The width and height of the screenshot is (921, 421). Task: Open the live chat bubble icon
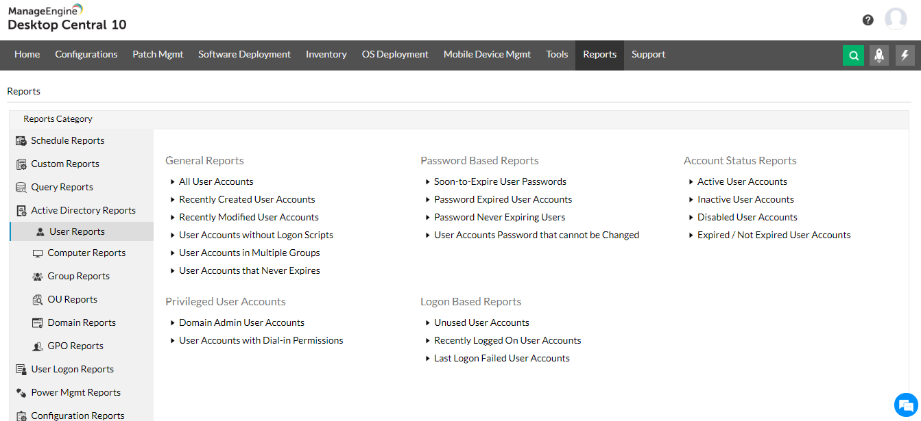pyautogui.click(x=906, y=404)
